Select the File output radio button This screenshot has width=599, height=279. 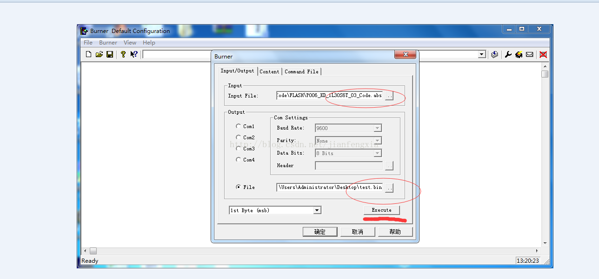pos(239,187)
